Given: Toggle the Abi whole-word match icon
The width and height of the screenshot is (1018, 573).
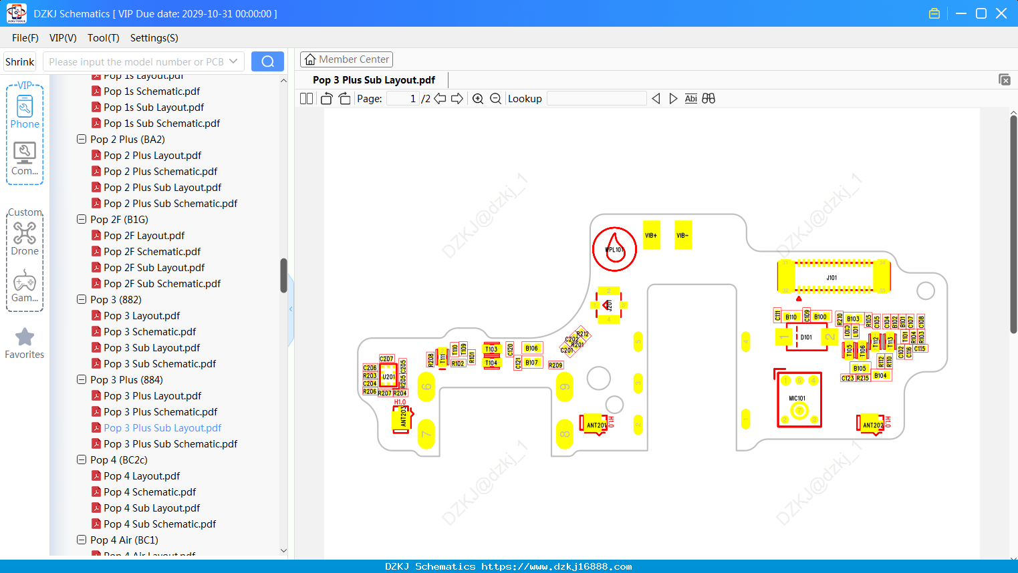Looking at the screenshot, I should coord(690,99).
